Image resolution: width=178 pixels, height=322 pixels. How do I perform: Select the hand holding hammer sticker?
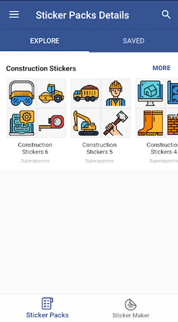(x=116, y=123)
